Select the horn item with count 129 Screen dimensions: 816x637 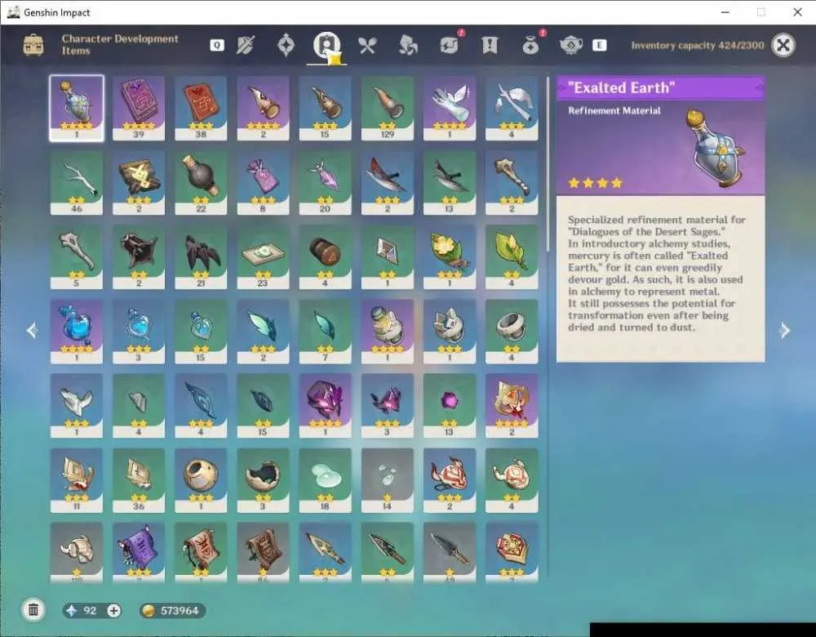click(387, 109)
